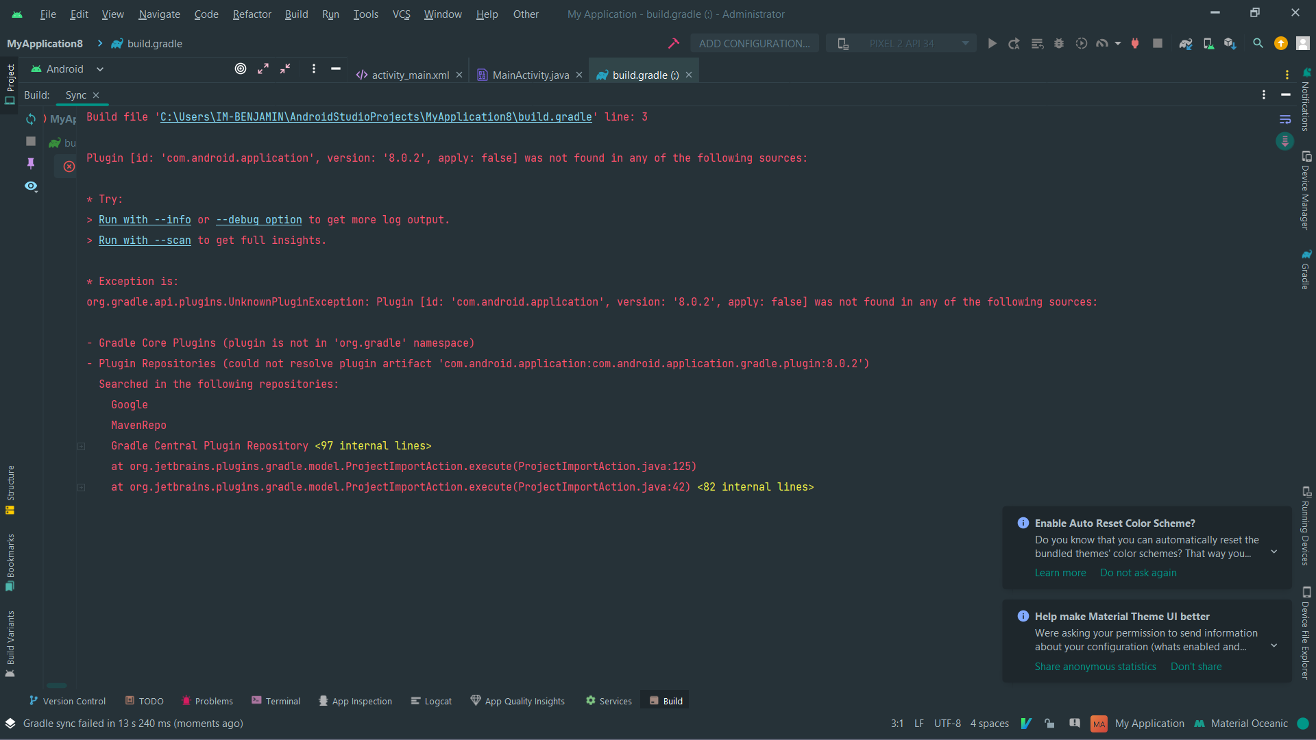Click the Don't share link
Screen dimensions: 1316x740
(1196, 667)
